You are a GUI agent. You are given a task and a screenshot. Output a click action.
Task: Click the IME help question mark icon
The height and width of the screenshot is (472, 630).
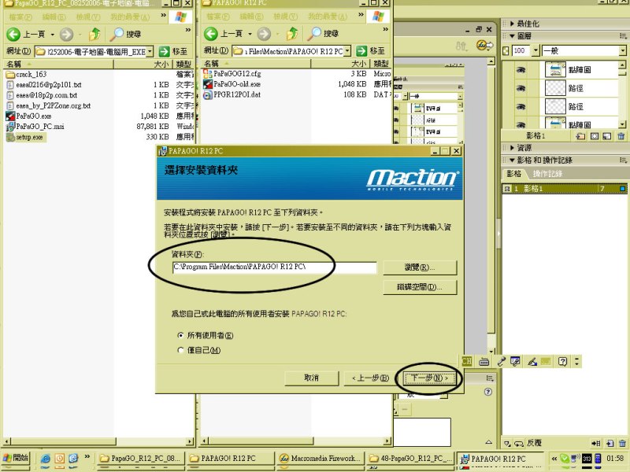[563, 362]
